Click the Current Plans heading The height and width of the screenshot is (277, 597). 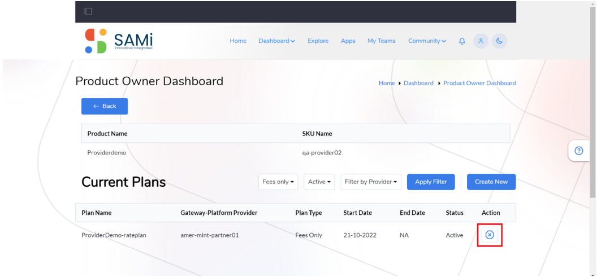[124, 182]
